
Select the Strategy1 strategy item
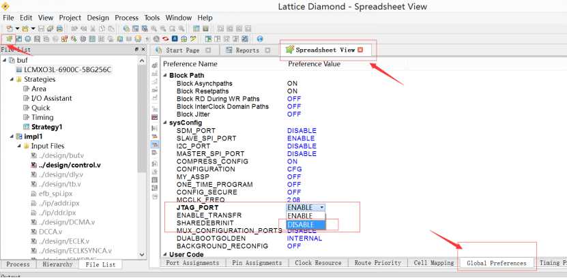(47, 127)
